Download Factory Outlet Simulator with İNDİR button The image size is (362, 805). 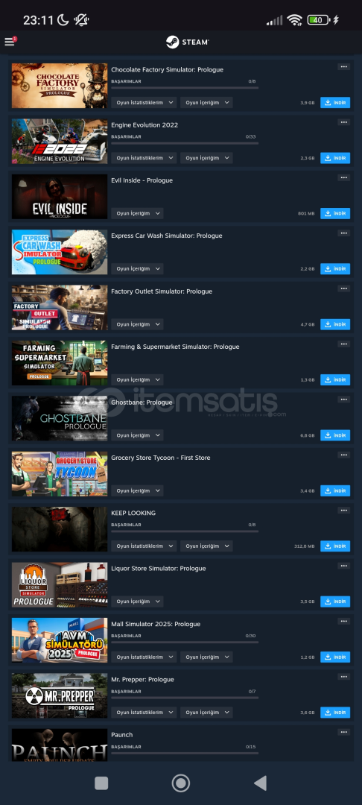point(335,324)
